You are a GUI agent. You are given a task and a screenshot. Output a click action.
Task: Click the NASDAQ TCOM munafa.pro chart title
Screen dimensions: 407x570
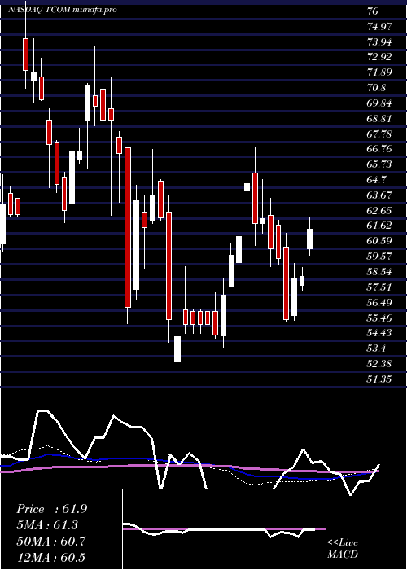click(x=63, y=10)
